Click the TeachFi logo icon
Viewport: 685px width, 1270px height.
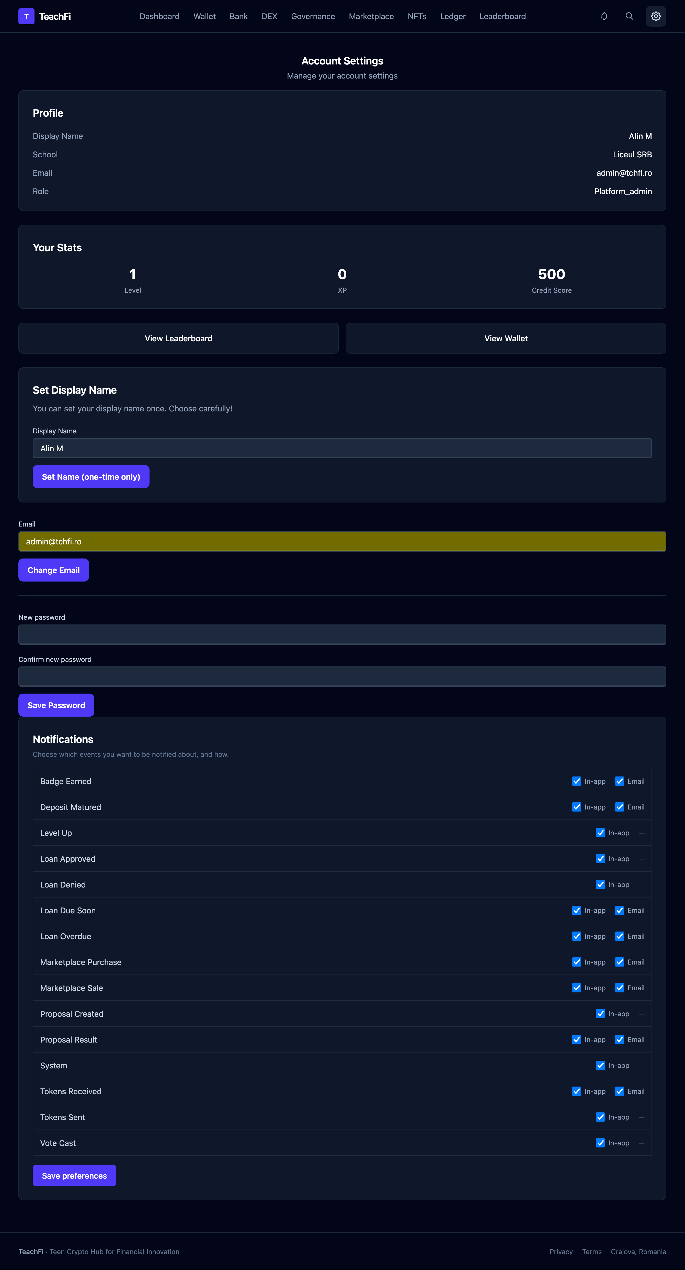coord(26,16)
